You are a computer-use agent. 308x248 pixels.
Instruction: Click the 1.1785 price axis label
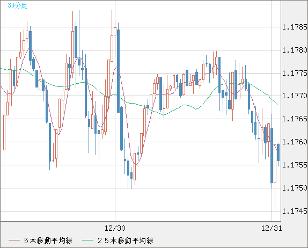tap(295, 27)
